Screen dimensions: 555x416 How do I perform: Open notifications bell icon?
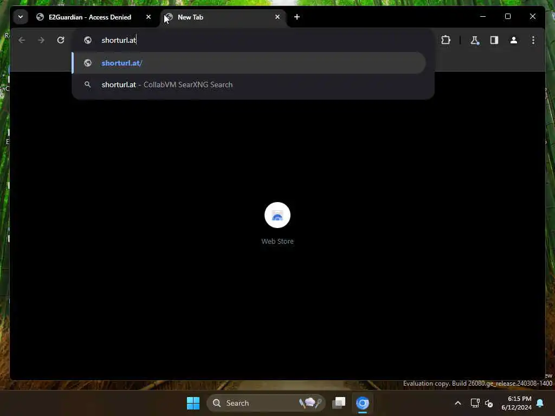point(540,403)
